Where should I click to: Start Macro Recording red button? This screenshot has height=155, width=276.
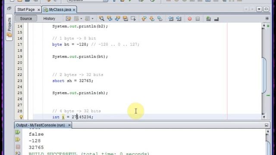(x=190, y=19)
